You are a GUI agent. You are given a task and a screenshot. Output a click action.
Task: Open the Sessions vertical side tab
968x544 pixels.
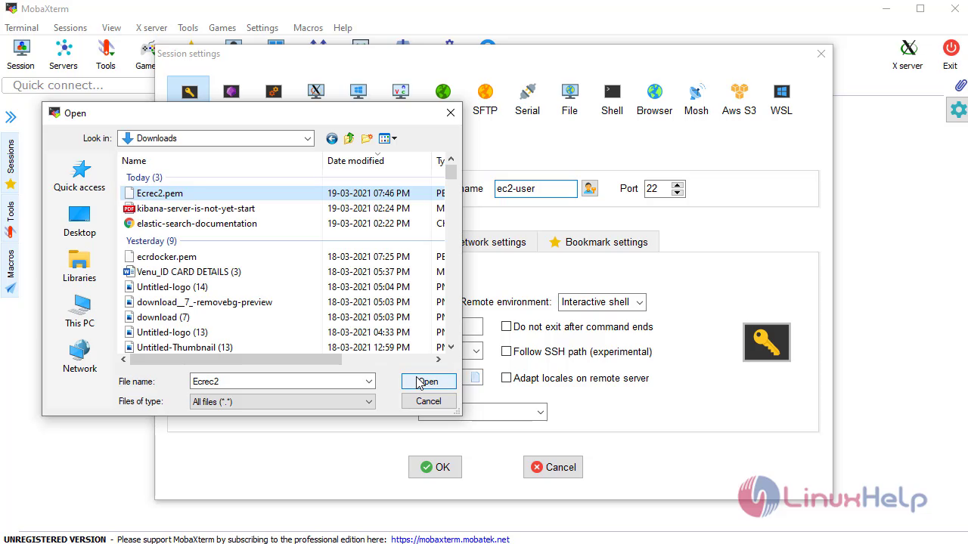11,164
